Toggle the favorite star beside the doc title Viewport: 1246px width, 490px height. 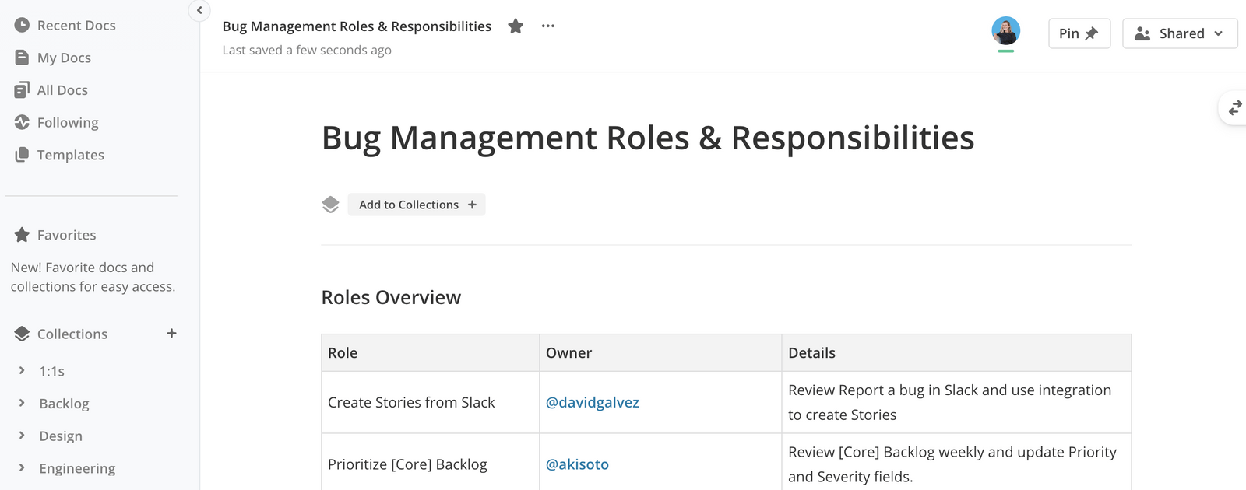tap(516, 26)
